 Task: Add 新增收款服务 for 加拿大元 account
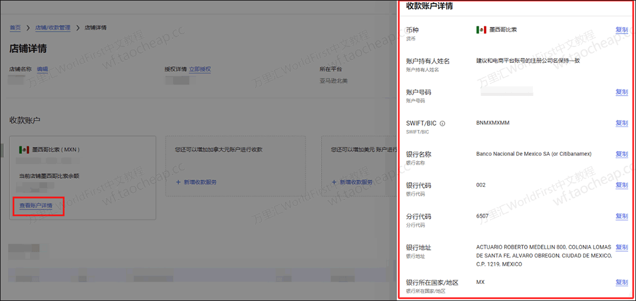click(x=196, y=182)
